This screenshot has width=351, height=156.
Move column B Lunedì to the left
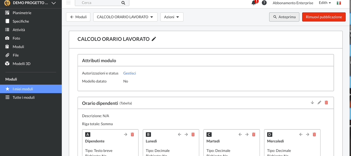click(179, 135)
